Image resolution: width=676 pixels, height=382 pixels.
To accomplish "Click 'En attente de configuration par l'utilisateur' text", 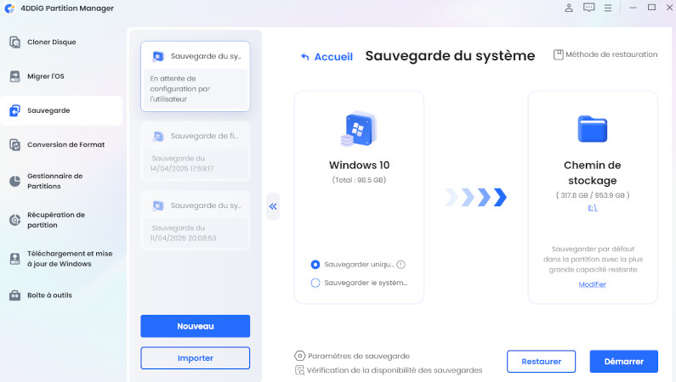I will pyautogui.click(x=179, y=88).
